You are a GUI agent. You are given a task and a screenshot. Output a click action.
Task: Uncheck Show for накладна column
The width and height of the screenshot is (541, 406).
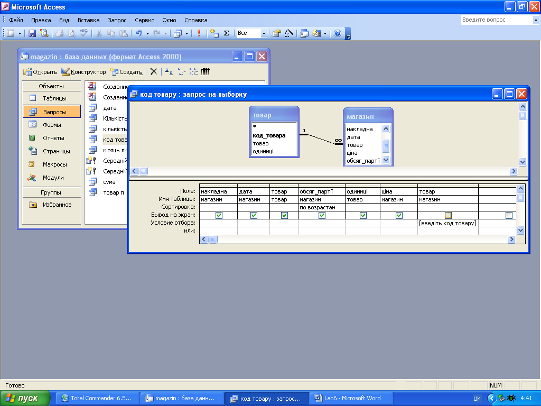(x=219, y=216)
